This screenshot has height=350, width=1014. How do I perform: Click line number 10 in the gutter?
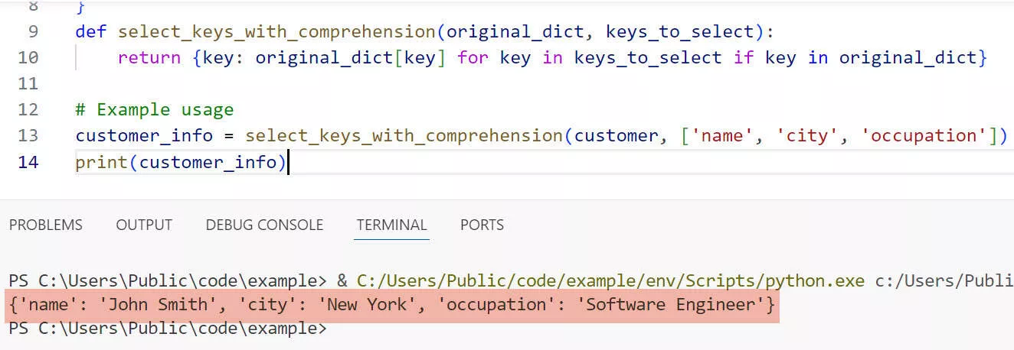tap(28, 57)
